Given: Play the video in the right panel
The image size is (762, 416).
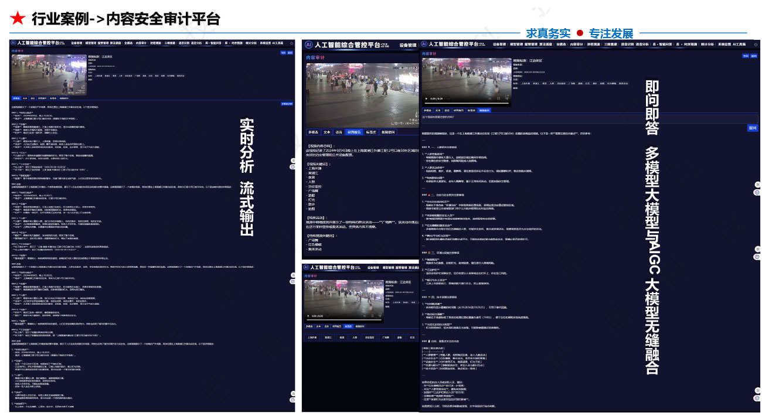Looking at the screenshot, I should (426, 98).
